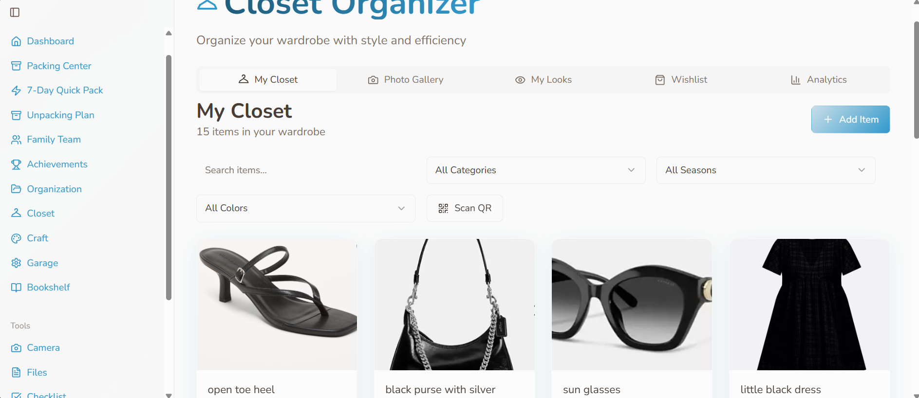Click the Scan QR button

pyautogui.click(x=465, y=208)
